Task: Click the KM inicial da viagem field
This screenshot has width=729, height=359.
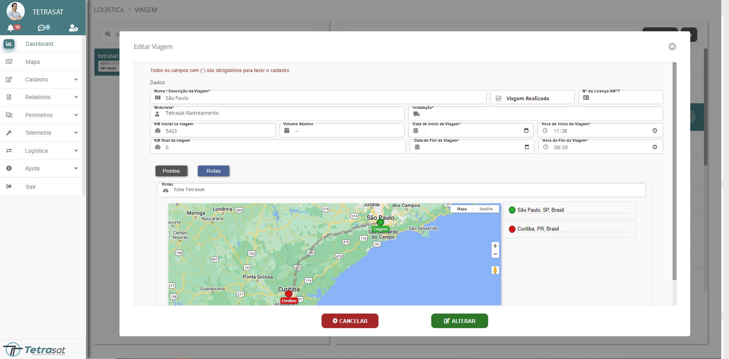Action: coord(213,130)
